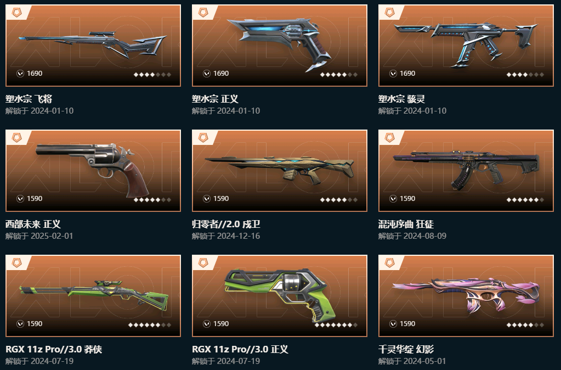561x370 pixels.
Task: Click the VP currency icon on 归零者//2.0 戍卫 card
Action: [206, 198]
